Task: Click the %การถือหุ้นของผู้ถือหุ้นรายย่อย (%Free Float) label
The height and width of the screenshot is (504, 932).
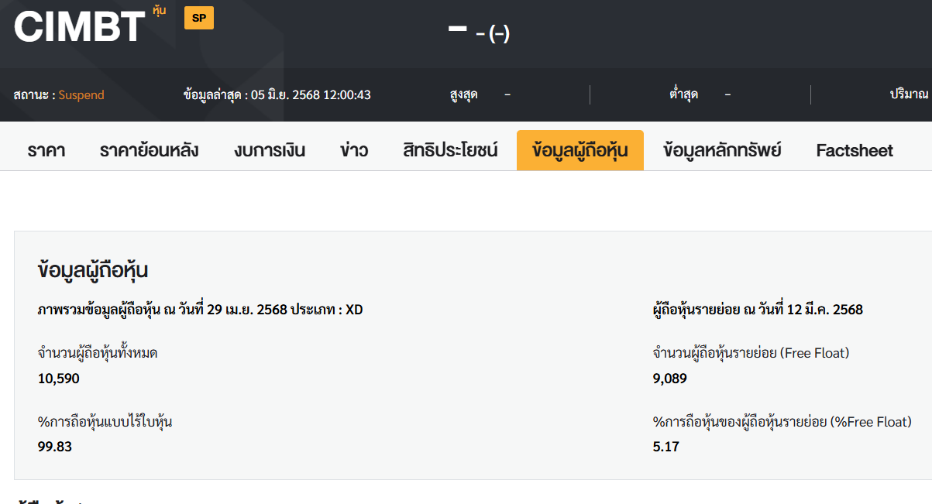Action: pyautogui.click(x=782, y=421)
